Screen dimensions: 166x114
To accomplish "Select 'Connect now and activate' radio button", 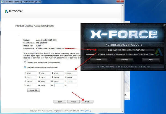I will (25, 62).
